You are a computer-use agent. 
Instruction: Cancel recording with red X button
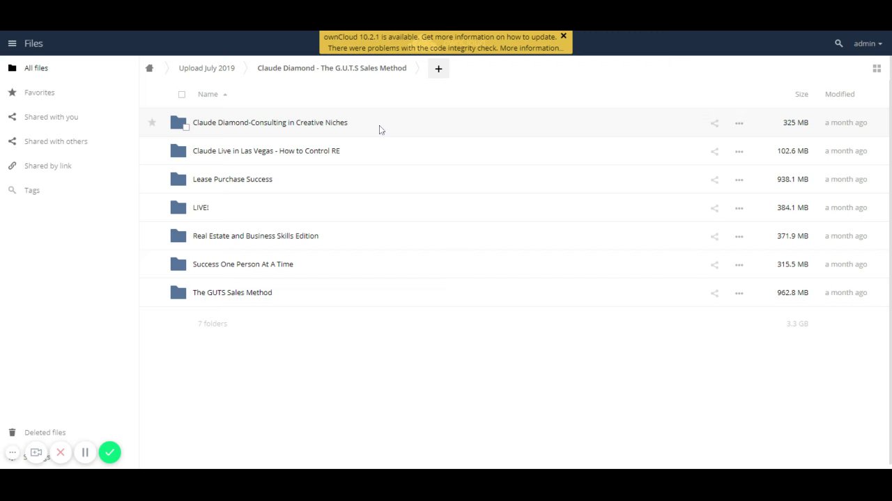[x=61, y=452]
